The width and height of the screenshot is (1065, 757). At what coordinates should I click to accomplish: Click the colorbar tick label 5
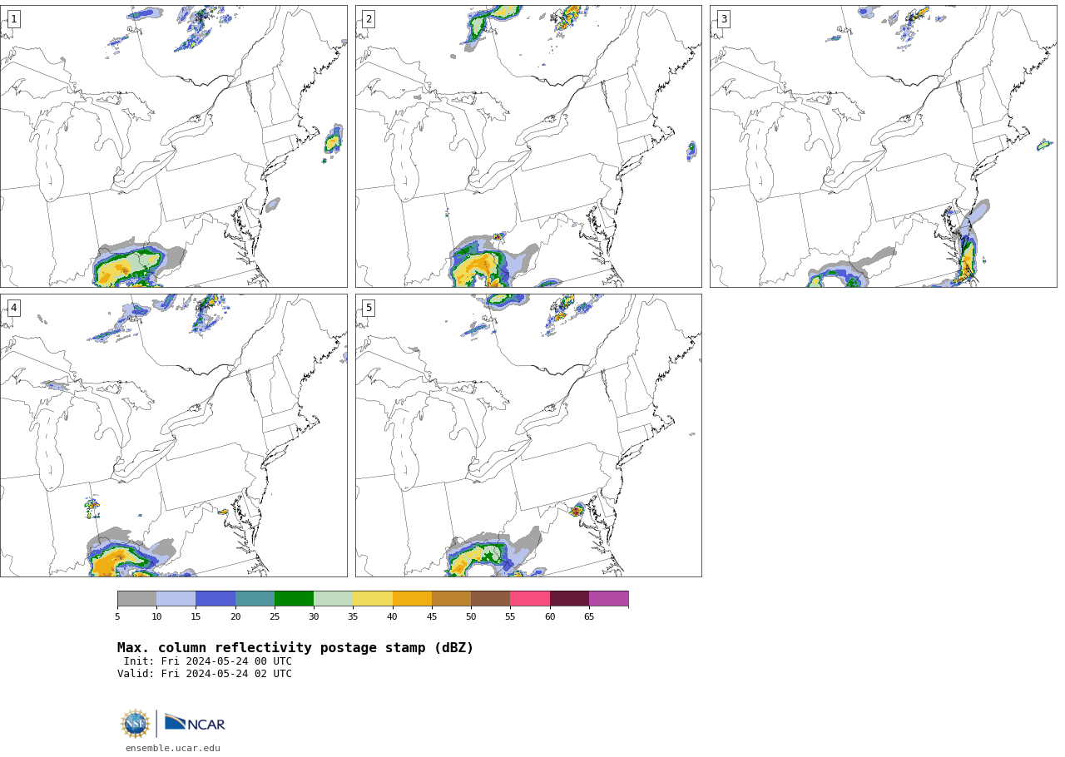[117, 616]
